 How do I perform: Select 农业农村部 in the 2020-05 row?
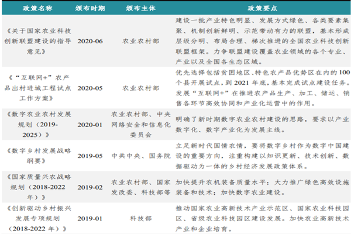tap(140, 88)
